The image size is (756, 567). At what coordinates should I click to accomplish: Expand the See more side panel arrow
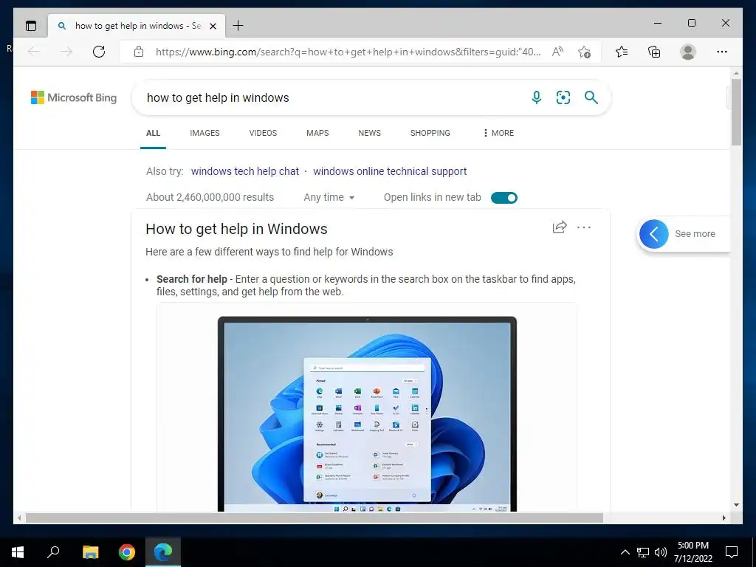click(x=654, y=234)
